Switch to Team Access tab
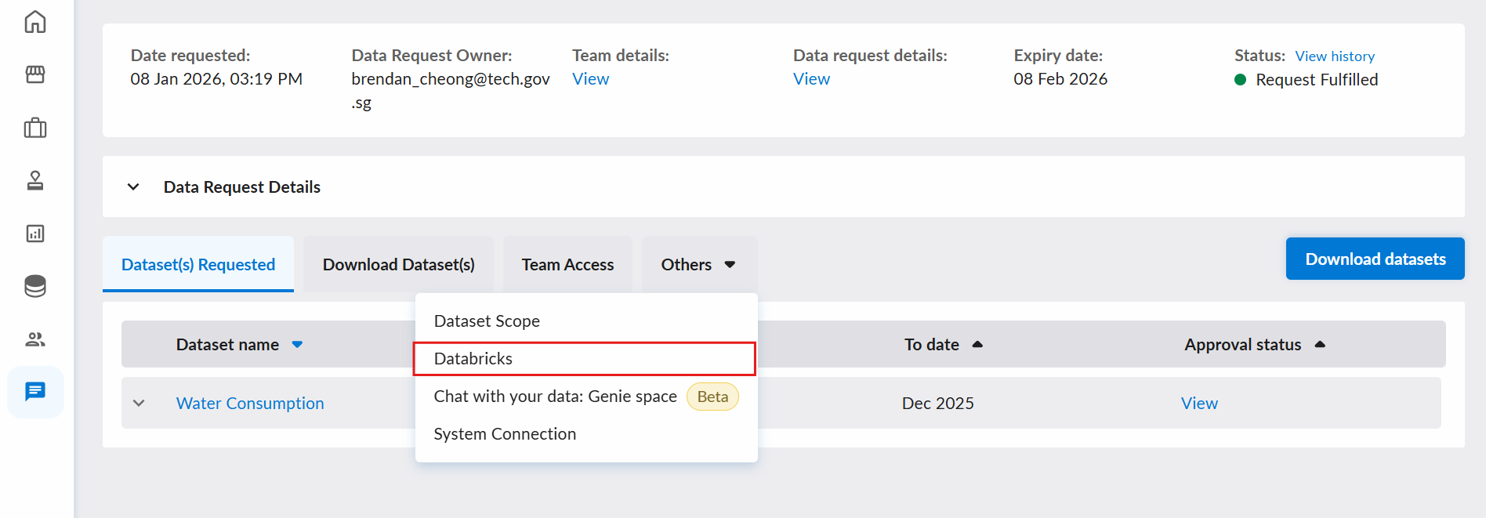Image resolution: width=1486 pixels, height=518 pixels. point(567,264)
